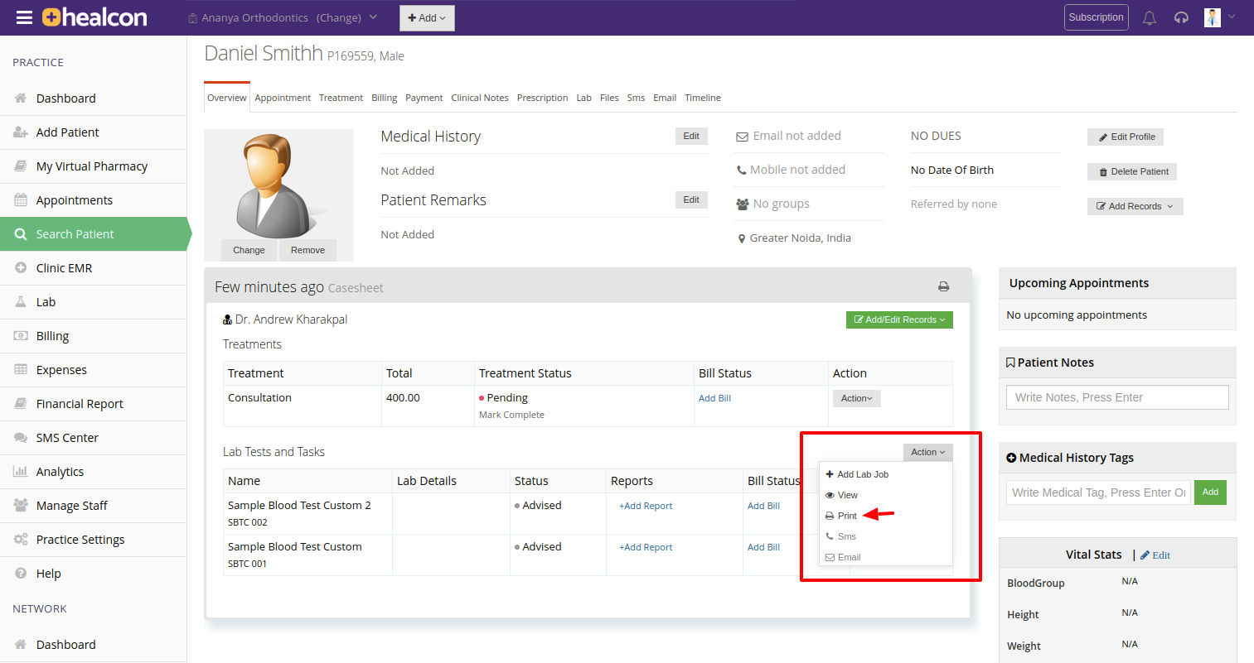The height and width of the screenshot is (663, 1254).
Task: Switch to the Appointment tab
Action: pos(283,98)
